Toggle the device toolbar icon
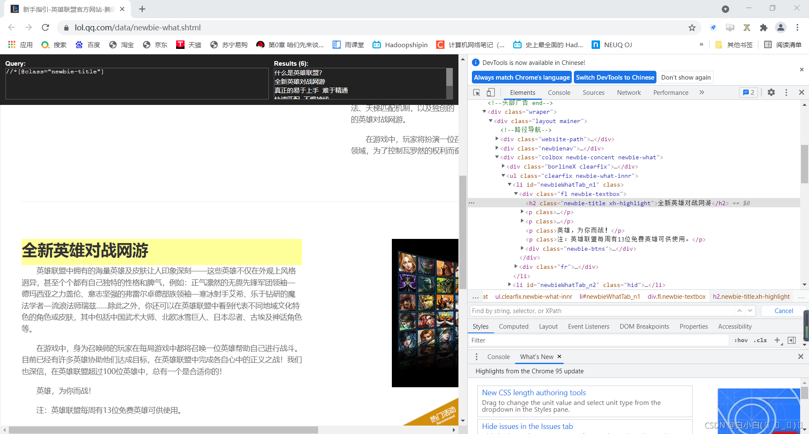The height and width of the screenshot is (434, 809). click(x=491, y=92)
